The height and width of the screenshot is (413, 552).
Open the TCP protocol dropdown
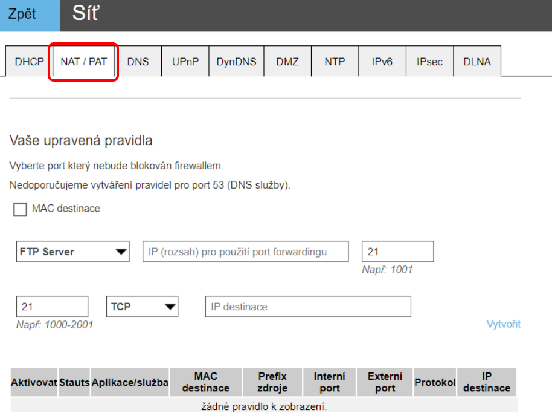coord(142,307)
